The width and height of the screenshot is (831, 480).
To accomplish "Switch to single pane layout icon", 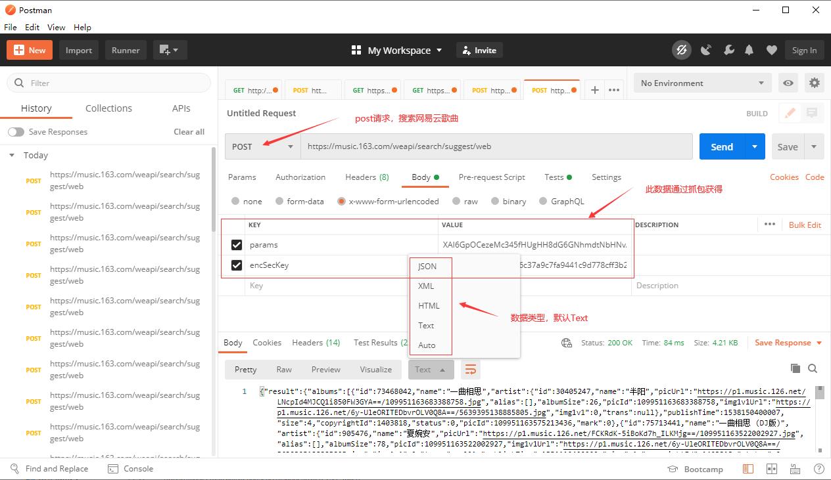I will (748, 469).
